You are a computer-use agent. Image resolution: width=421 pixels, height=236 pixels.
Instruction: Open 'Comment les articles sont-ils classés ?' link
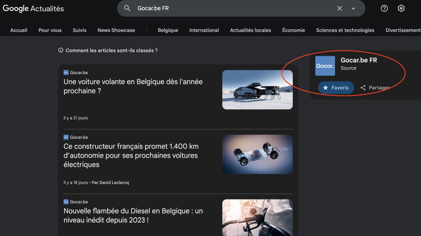point(112,50)
